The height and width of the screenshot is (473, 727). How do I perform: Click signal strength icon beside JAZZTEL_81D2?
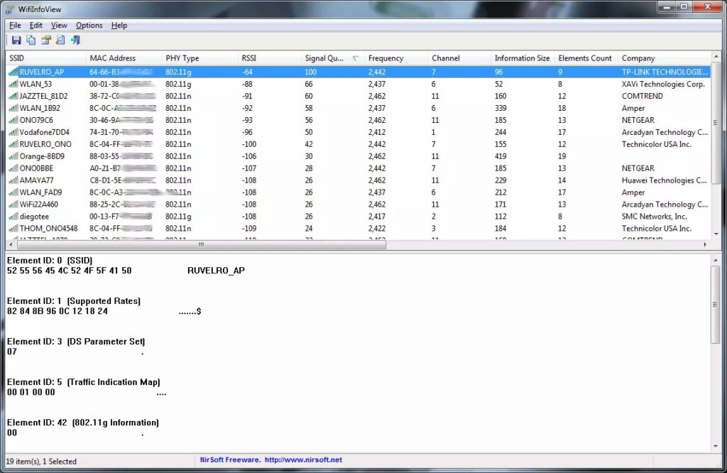13,96
